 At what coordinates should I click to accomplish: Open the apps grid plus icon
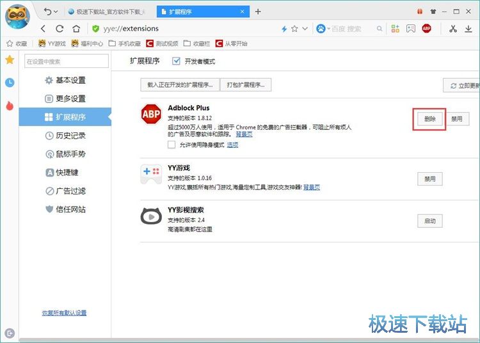pyautogui.click(x=396, y=29)
